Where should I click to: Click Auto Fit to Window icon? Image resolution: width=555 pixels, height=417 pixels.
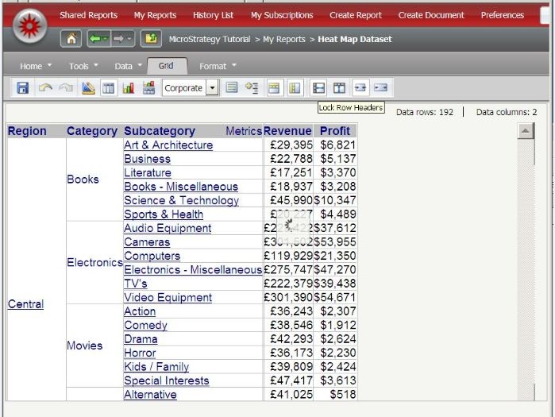click(x=381, y=87)
